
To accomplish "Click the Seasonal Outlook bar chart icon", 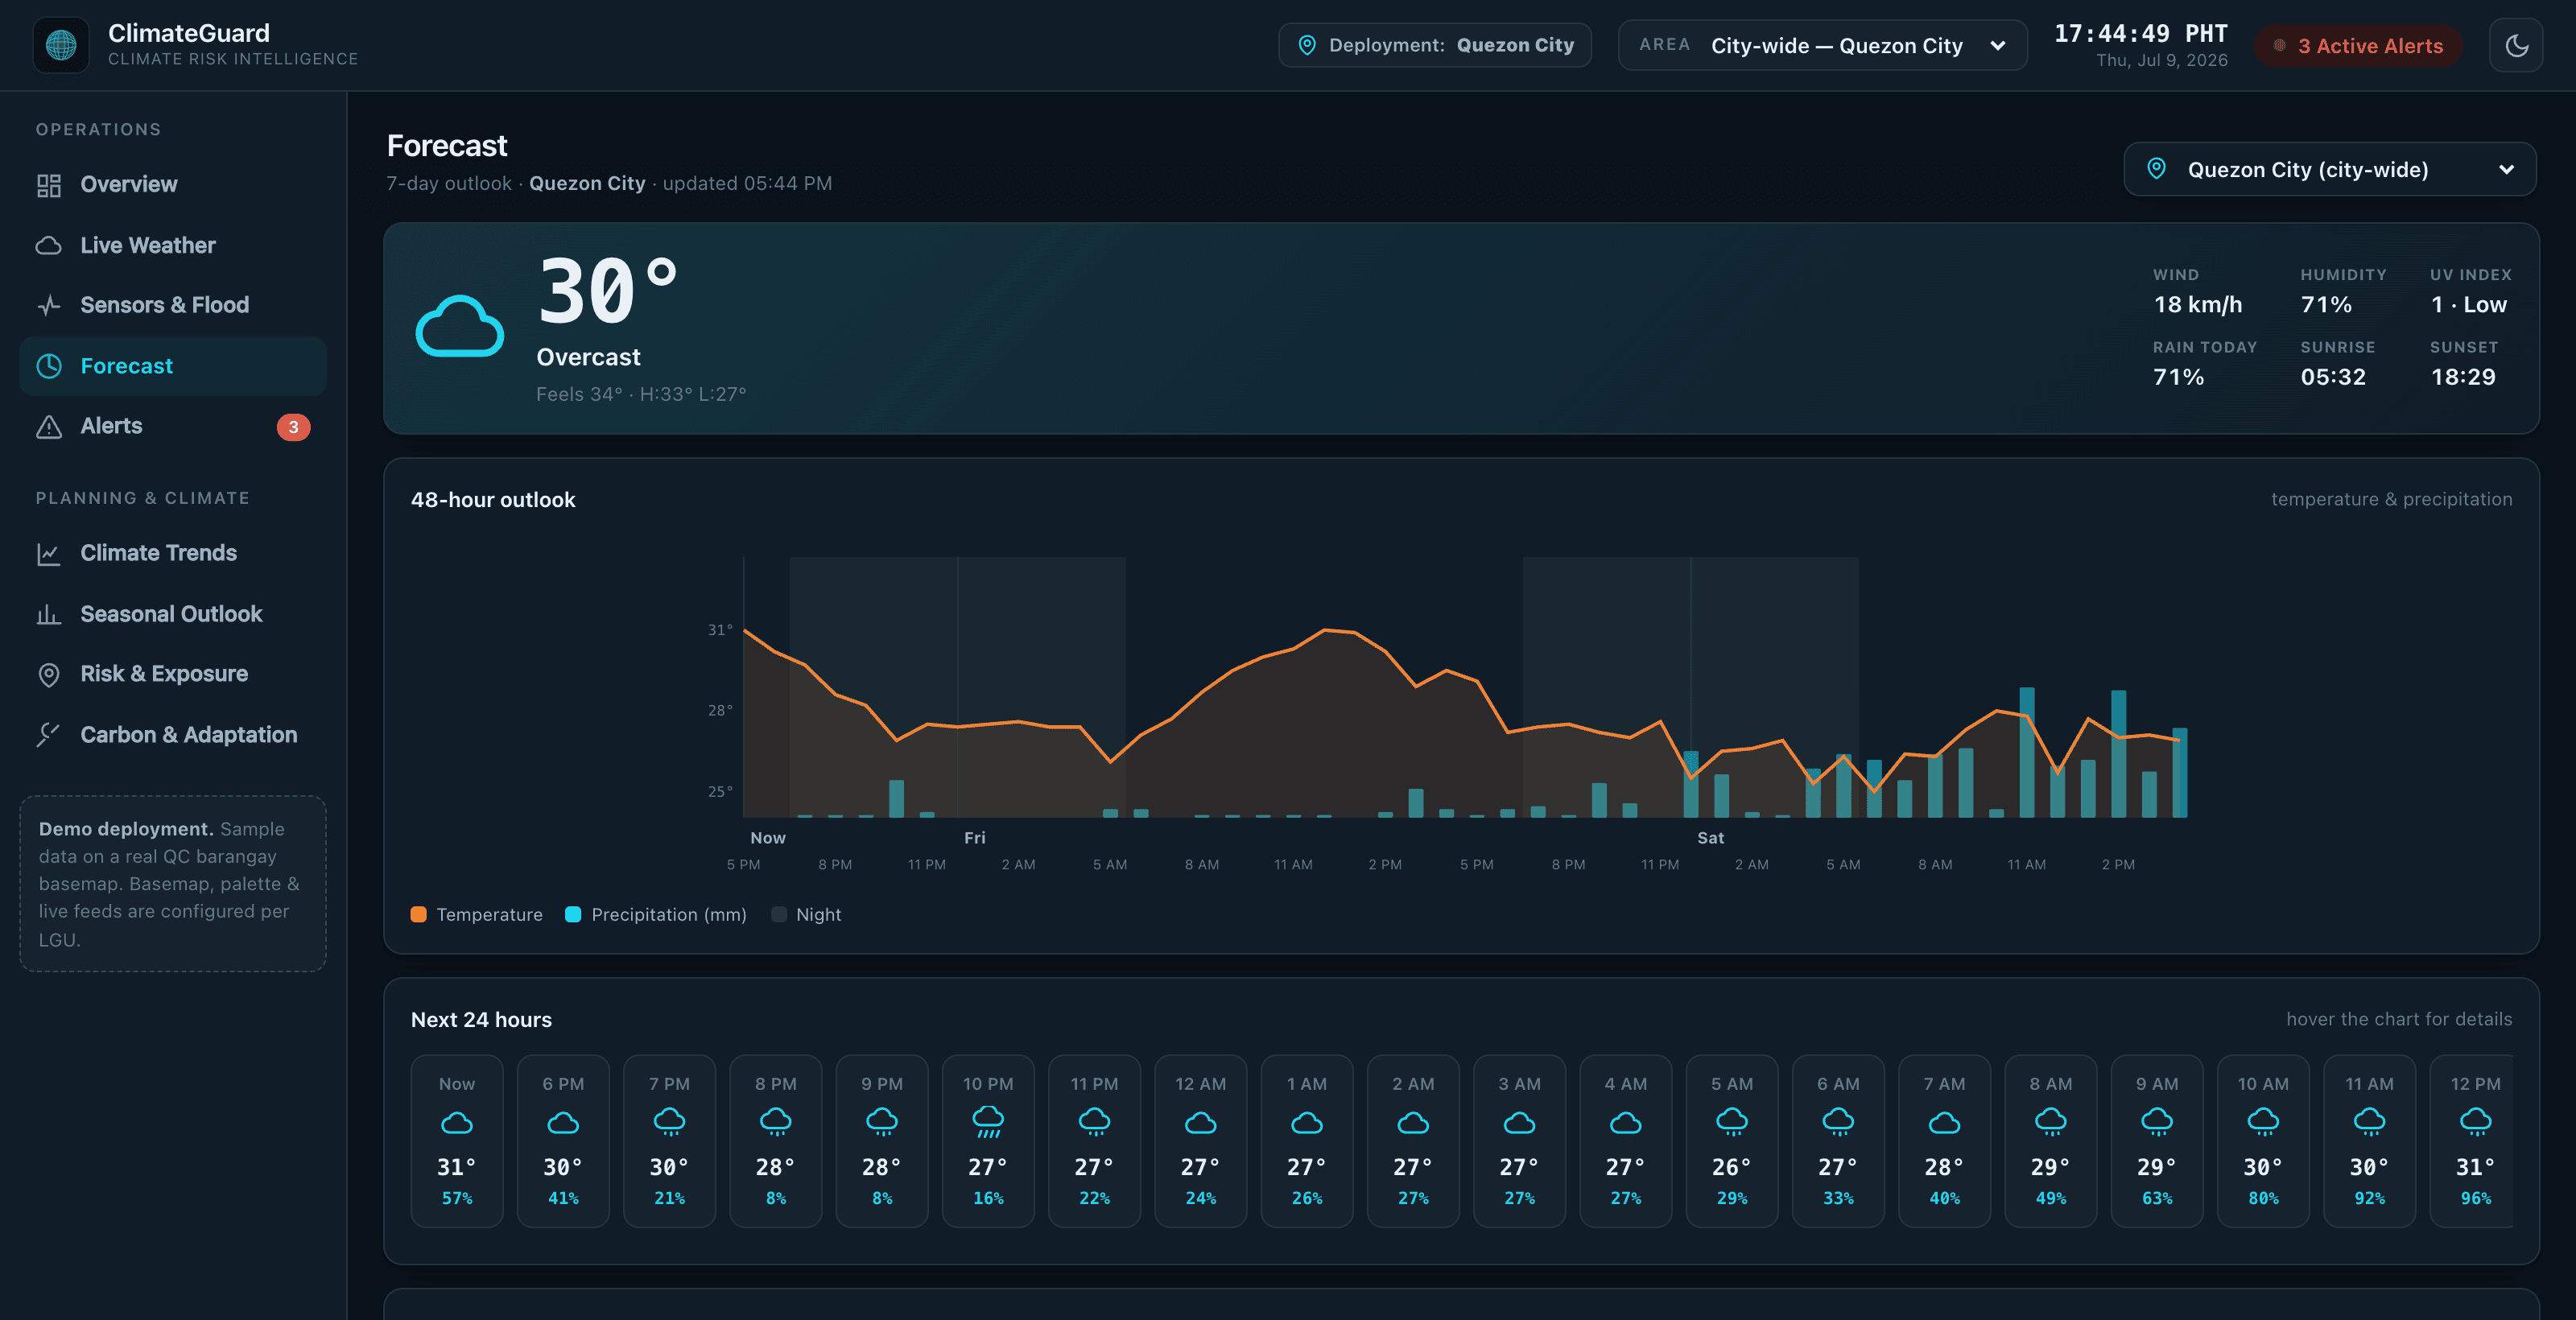I will pos(49,615).
